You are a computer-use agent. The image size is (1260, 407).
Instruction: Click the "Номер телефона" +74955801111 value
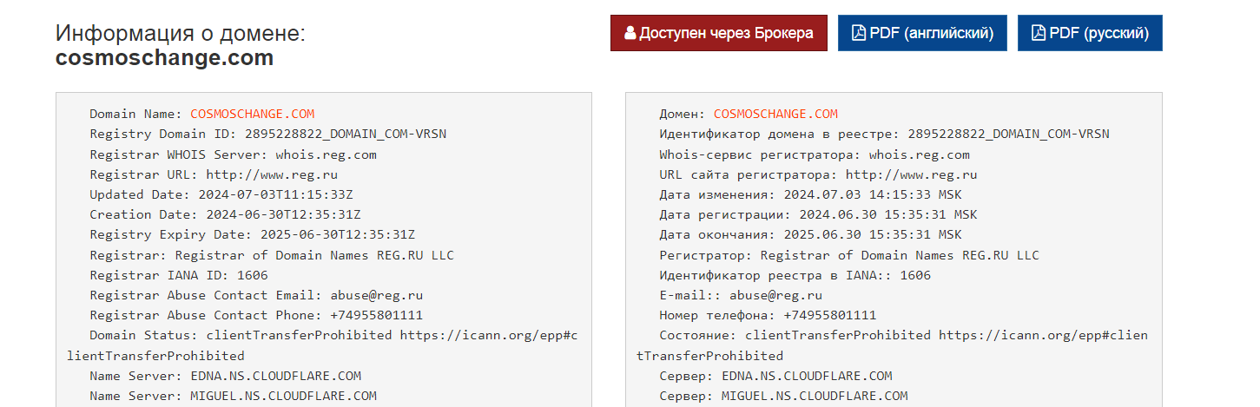[829, 315]
